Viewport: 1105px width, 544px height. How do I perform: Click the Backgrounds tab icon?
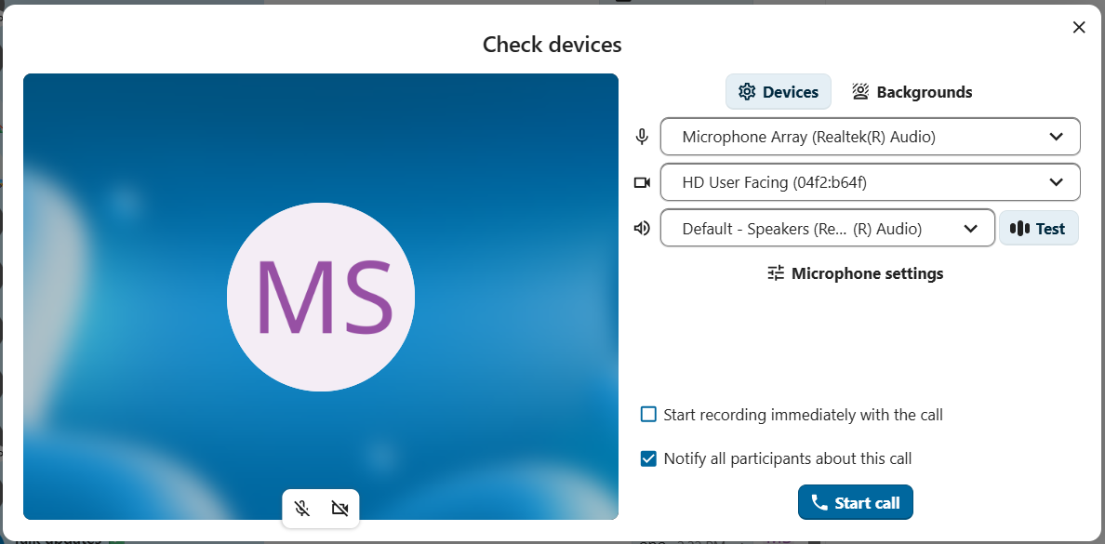(x=860, y=92)
